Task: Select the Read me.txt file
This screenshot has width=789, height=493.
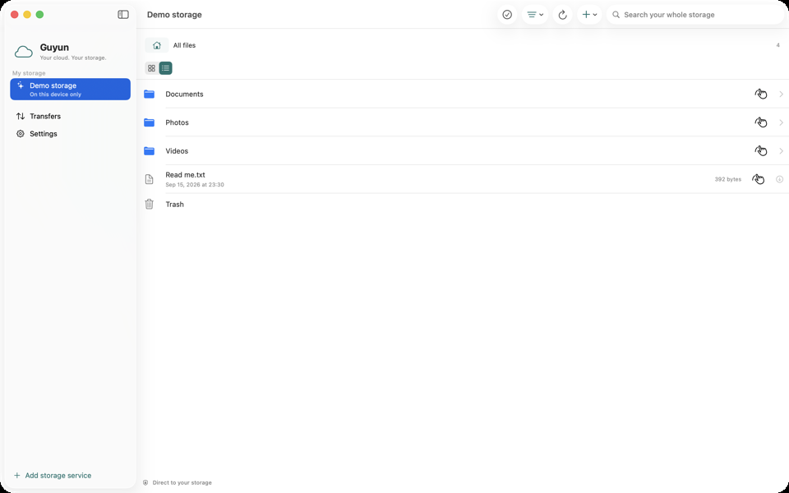Action: tap(463, 179)
